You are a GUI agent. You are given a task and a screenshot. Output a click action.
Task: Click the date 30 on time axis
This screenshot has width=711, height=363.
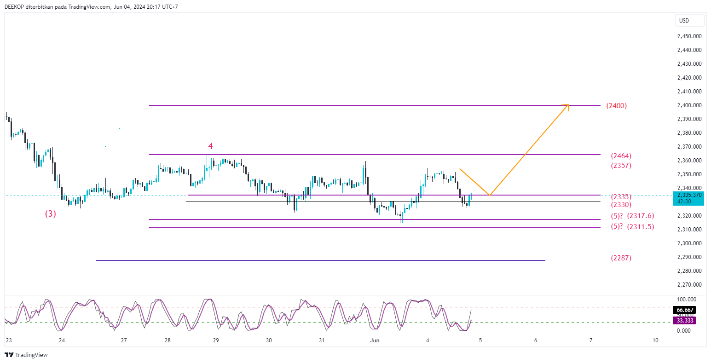click(x=269, y=340)
